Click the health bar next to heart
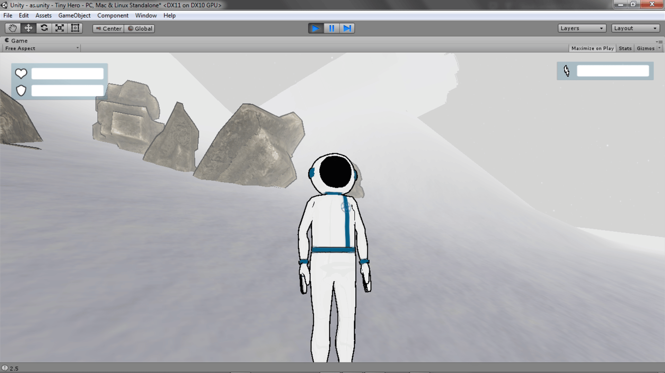This screenshot has height=373, width=665. click(x=68, y=74)
